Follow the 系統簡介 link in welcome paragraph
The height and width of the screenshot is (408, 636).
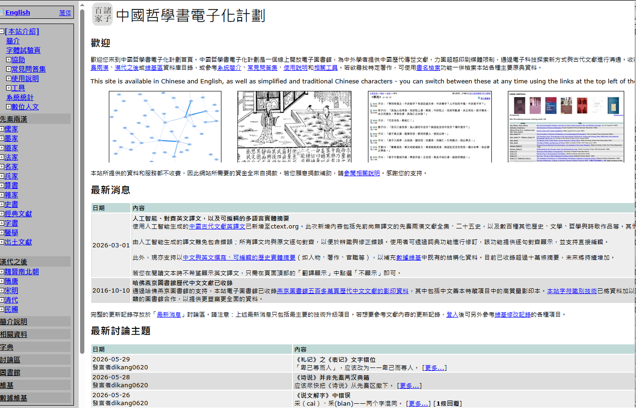pos(229,68)
